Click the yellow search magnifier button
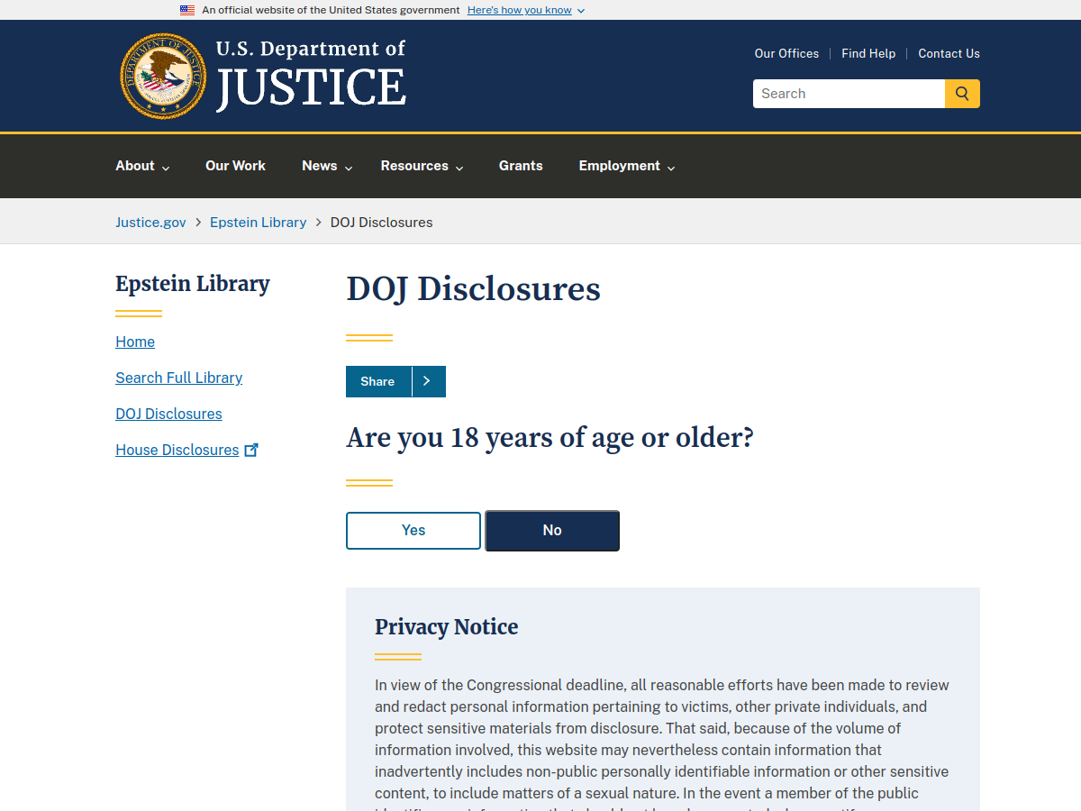Image resolution: width=1081 pixels, height=811 pixels. [962, 94]
